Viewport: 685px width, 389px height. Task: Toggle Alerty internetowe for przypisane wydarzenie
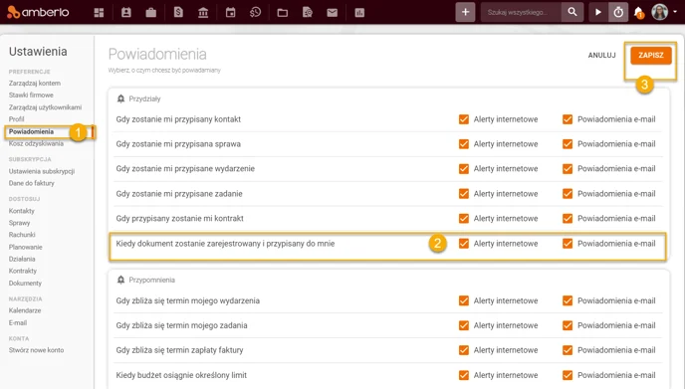(464, 168)
